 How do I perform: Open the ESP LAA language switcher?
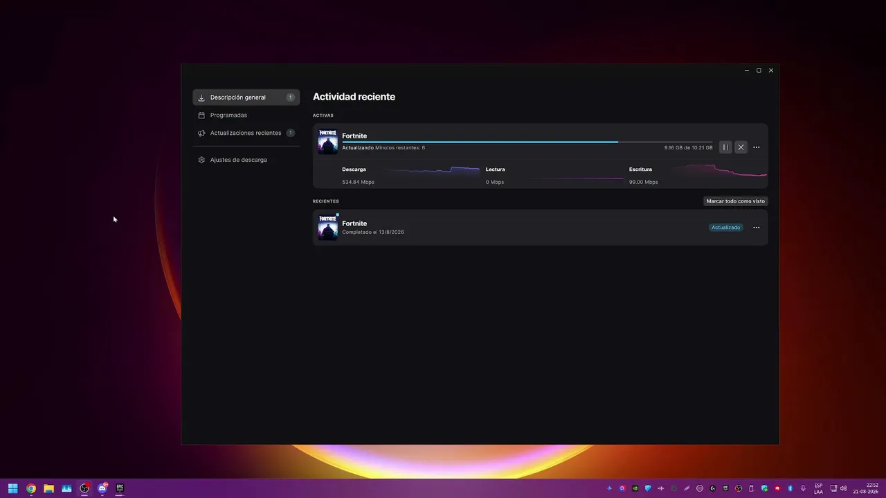pos(818,488)
